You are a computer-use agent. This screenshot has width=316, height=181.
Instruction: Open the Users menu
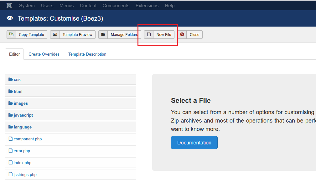(47, 6)
